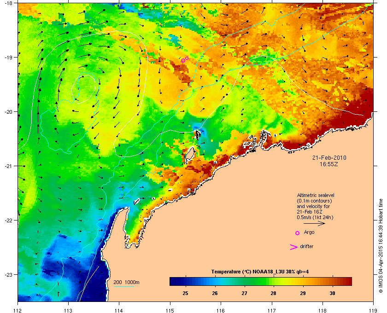387x313 pixels.
Task: Click the cyan 200 1000m depth contour line sample
Action: (123, 286)
